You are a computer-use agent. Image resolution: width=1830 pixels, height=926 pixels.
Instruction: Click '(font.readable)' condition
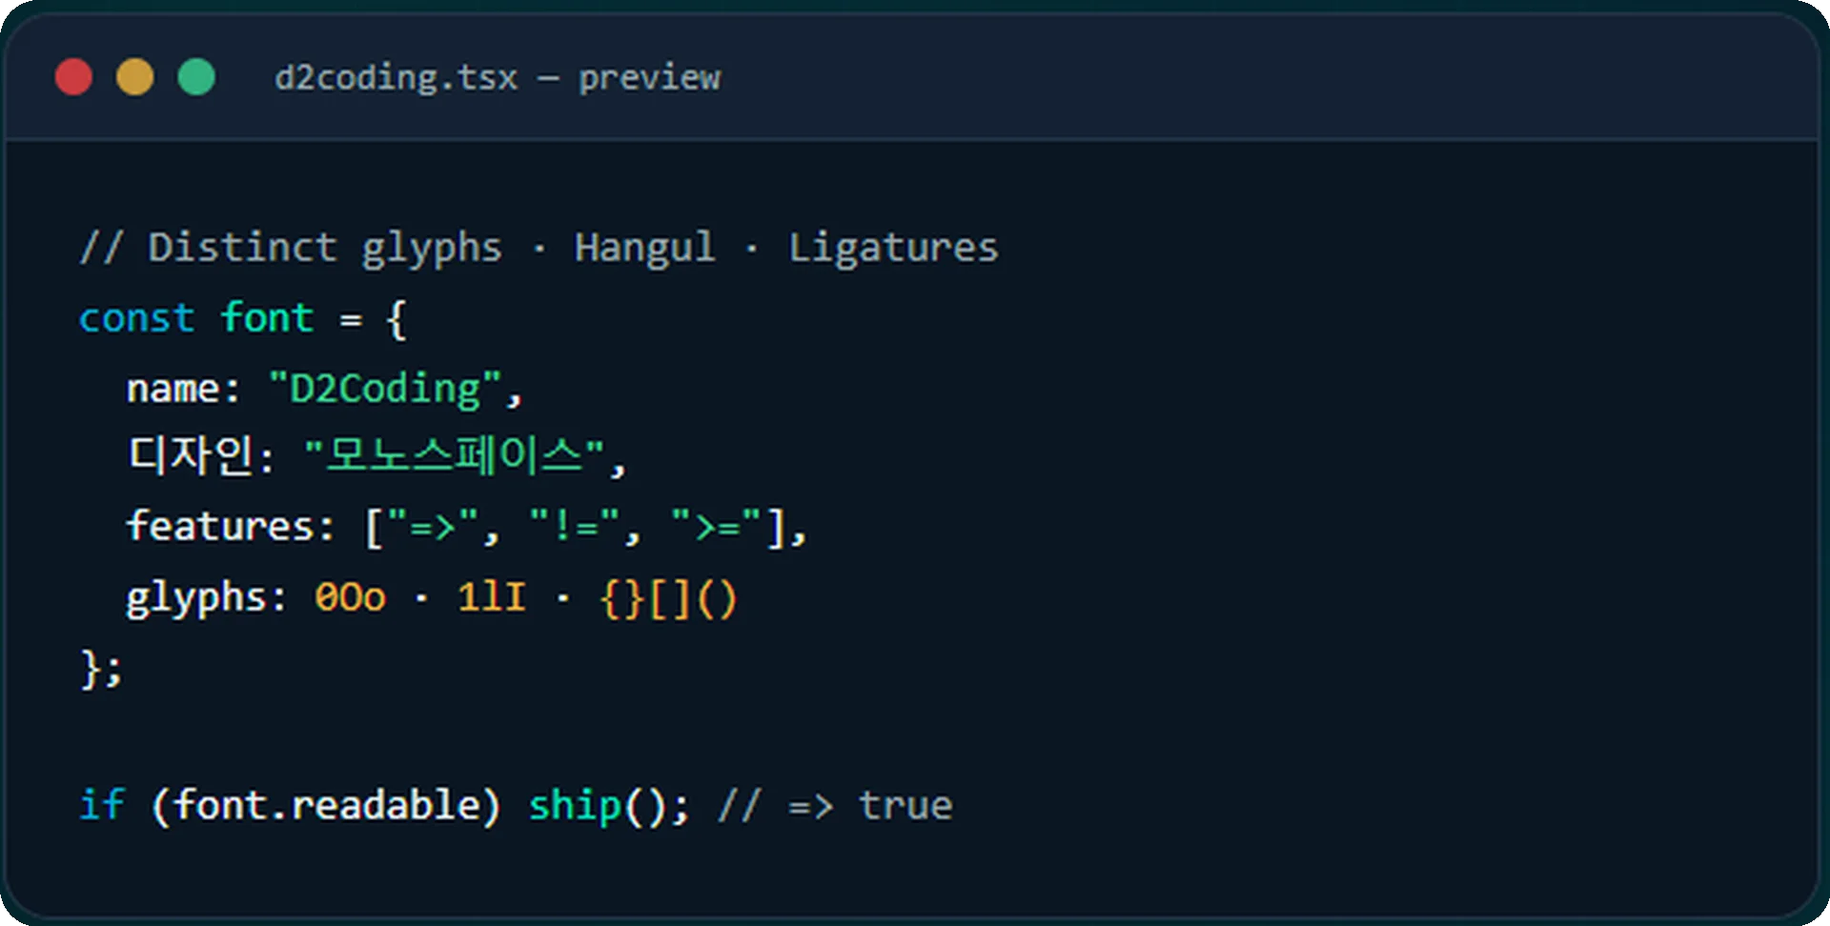click(326, 807)
